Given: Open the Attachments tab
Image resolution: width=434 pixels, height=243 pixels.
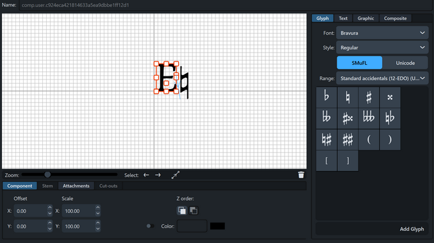Looking at the screenshot, I should coord(76,186).
